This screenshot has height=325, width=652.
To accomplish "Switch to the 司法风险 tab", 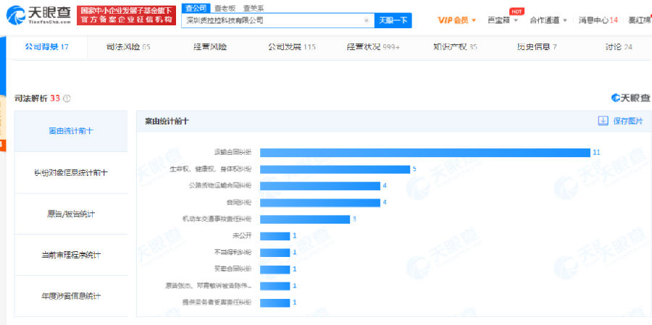I will 128,47.
